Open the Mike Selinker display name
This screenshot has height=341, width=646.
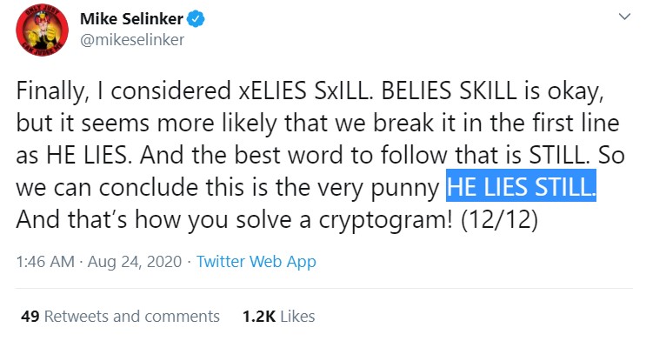pos(131,18)
